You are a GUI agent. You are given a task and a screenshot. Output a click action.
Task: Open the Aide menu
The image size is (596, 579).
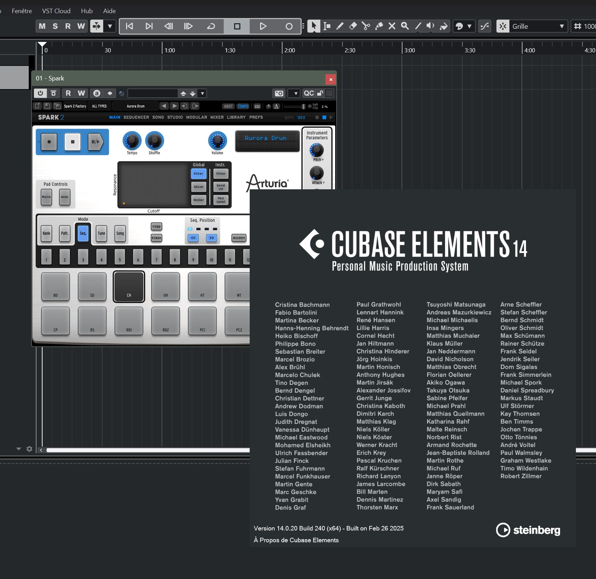coord(109,11)
